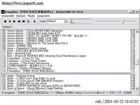Select track 106 LOVE 2000
The image size is (140, 105).
point(68,41)
